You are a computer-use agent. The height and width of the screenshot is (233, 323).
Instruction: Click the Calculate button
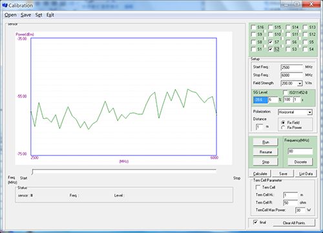click(260, 174)
